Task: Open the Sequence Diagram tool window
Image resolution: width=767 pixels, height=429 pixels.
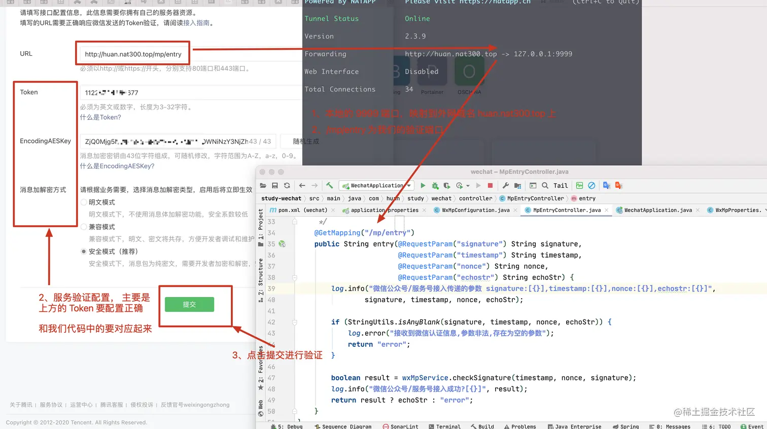Action: [x=343, y=426]
